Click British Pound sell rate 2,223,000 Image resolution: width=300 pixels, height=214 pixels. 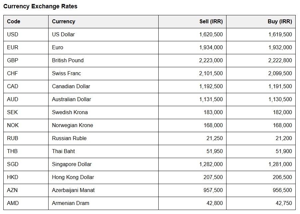point(211,61)
